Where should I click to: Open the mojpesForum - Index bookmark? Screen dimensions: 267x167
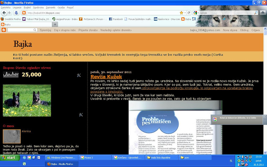[65, 19]
